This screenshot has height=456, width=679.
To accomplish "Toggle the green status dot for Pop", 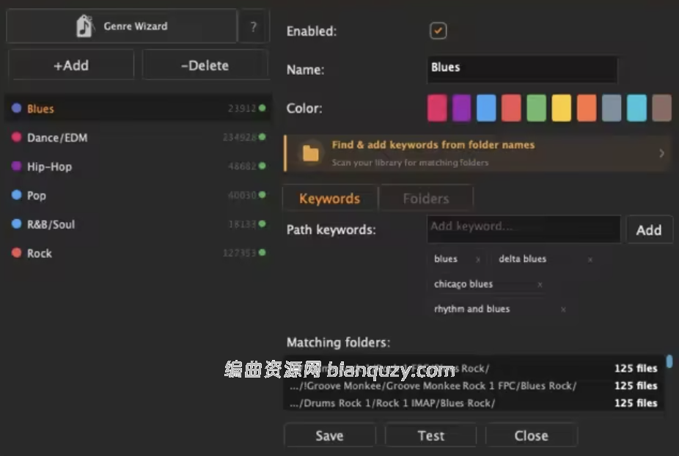I will 262,195.
